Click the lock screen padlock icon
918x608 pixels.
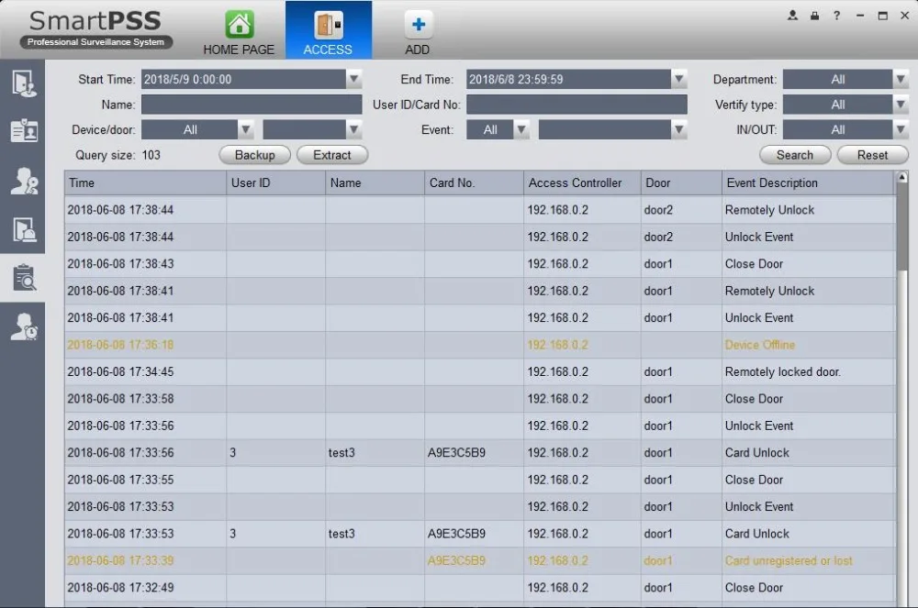coord(814,16)
